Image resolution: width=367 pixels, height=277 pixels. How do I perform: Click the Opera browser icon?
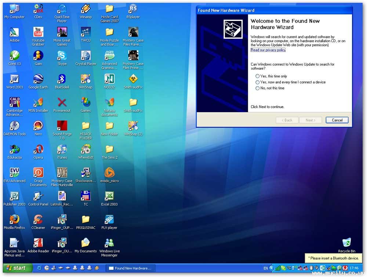[x=38, y=152]
